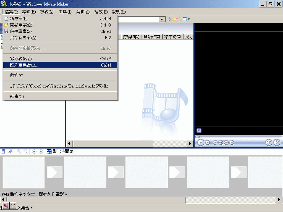The image size is (283, 212).
Task: Select the timeline zoom out magnifier icon
Action: [x=26, y=151]
